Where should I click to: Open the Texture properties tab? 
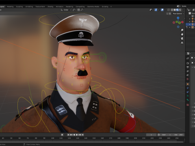click(x=188, y=105)
